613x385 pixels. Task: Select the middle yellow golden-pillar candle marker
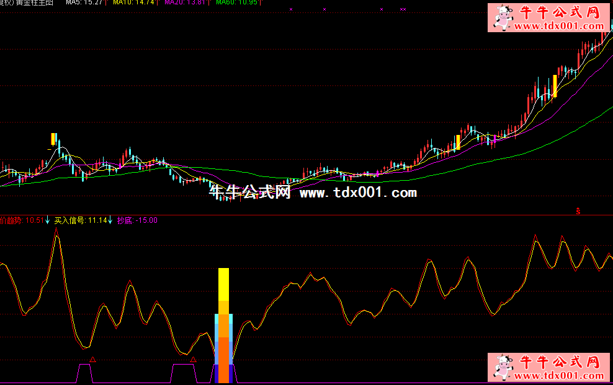point(458,142)
